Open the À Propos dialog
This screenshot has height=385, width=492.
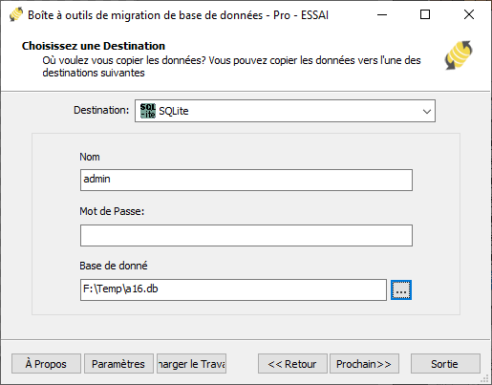tap(46, 363)
